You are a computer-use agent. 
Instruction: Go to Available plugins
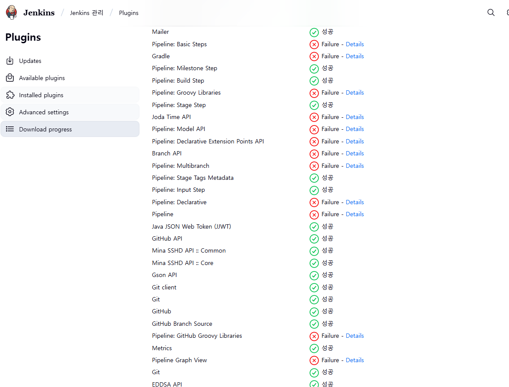coord(70,78)
